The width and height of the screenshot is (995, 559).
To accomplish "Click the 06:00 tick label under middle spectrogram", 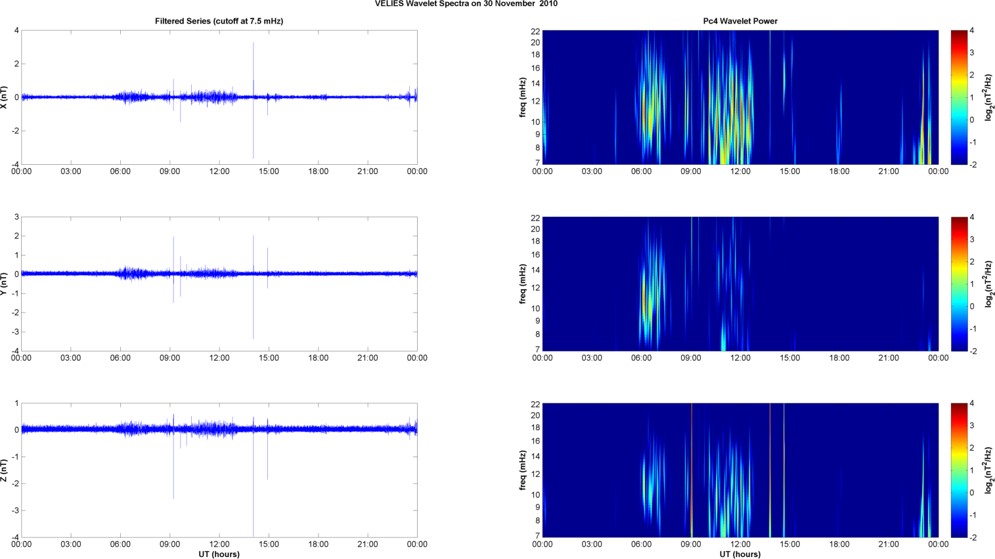I will (x=641, y=358).
